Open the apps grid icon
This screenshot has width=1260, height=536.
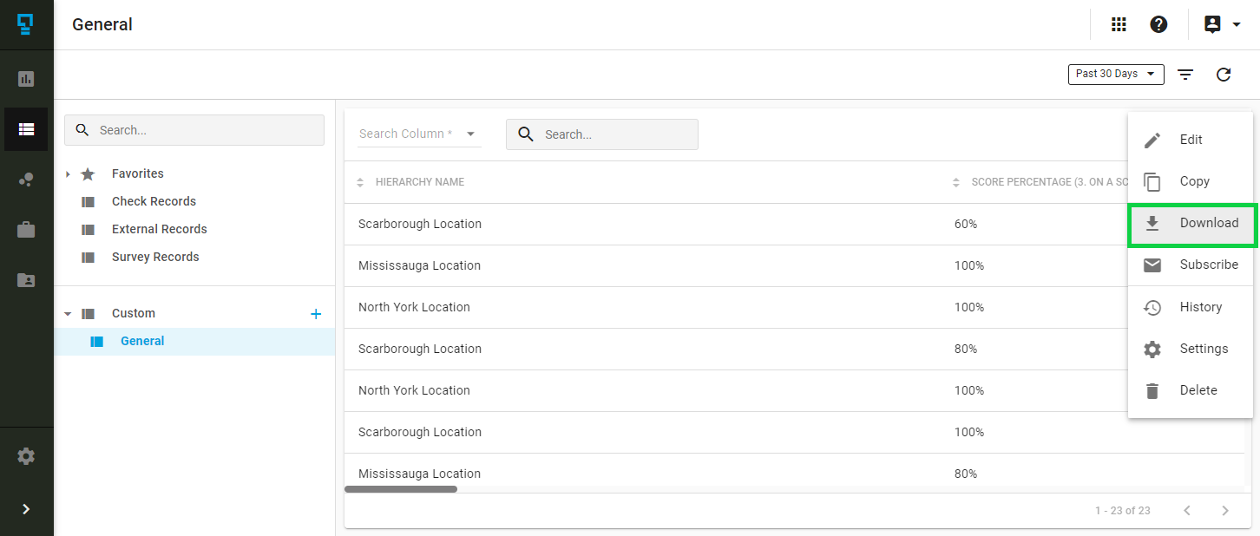1119,24
